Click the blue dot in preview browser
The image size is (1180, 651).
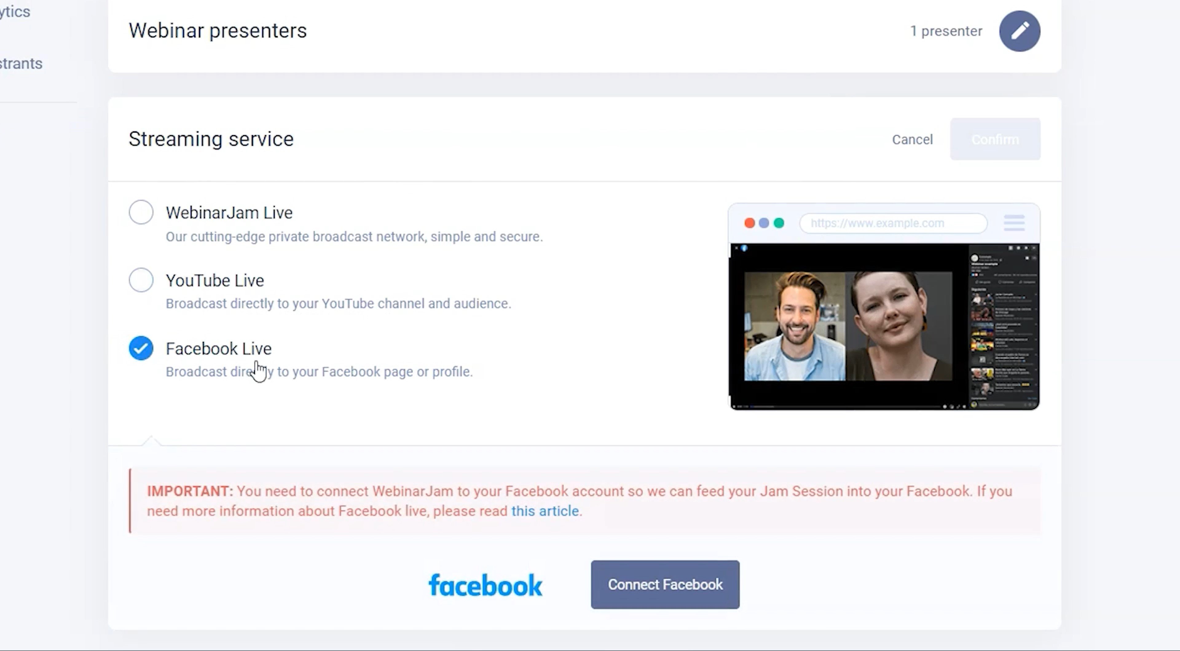pyautogui.click(x=764, y=223)
